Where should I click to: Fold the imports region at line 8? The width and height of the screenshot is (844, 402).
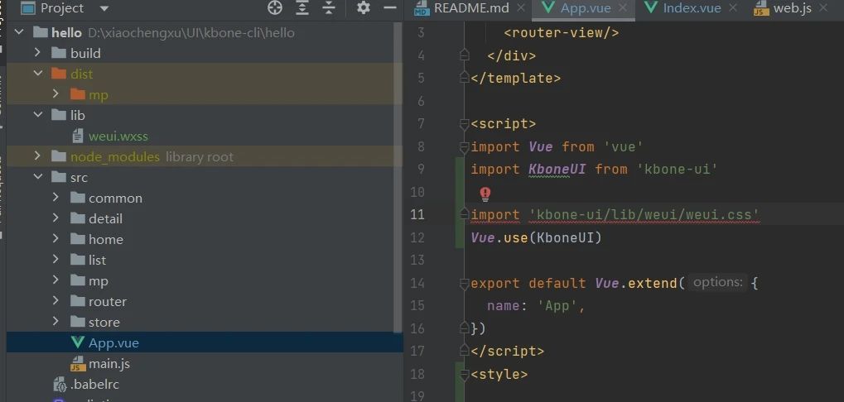tap(464, 146)
